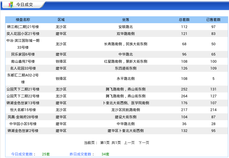Click 中华路北侧 location cell
The height and width of the screenshot is (158, 229).
coord(126,124)
